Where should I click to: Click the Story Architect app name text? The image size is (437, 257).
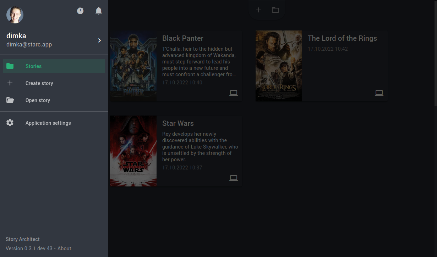click(x=23, y=239)
